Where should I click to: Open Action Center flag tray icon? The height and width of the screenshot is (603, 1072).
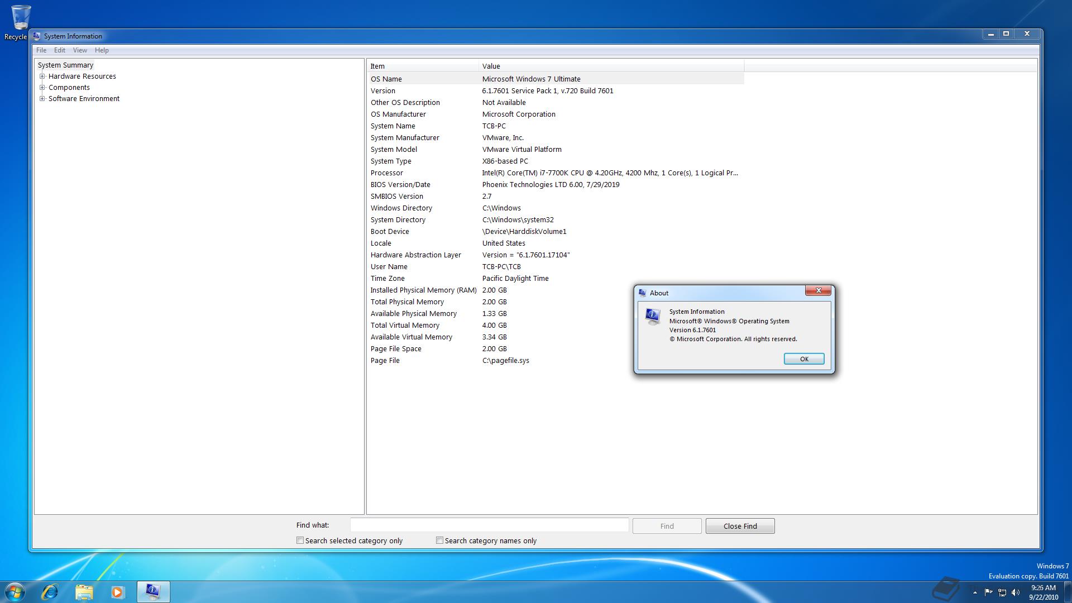click(988, 592)
